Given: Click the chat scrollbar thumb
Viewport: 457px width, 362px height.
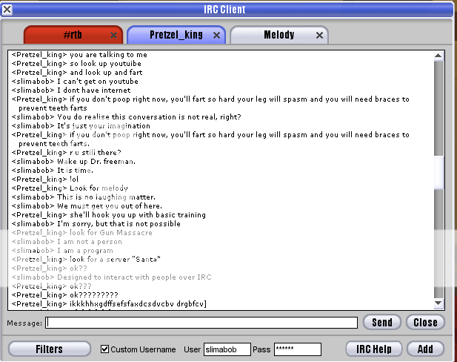Looking at the screenshot, I should [x=438, y=172].
